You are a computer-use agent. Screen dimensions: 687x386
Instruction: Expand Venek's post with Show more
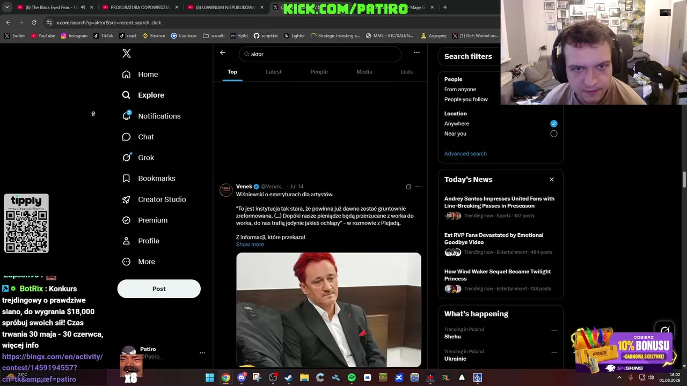click(250, 244)
